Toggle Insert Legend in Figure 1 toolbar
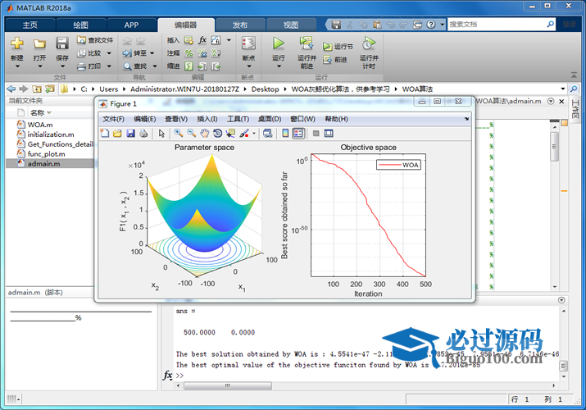The width and height of the screenshot is (586, 410). [x=298, y=134]
